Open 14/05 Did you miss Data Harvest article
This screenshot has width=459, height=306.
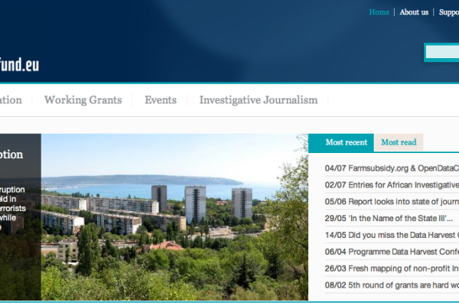coord(392,236)
